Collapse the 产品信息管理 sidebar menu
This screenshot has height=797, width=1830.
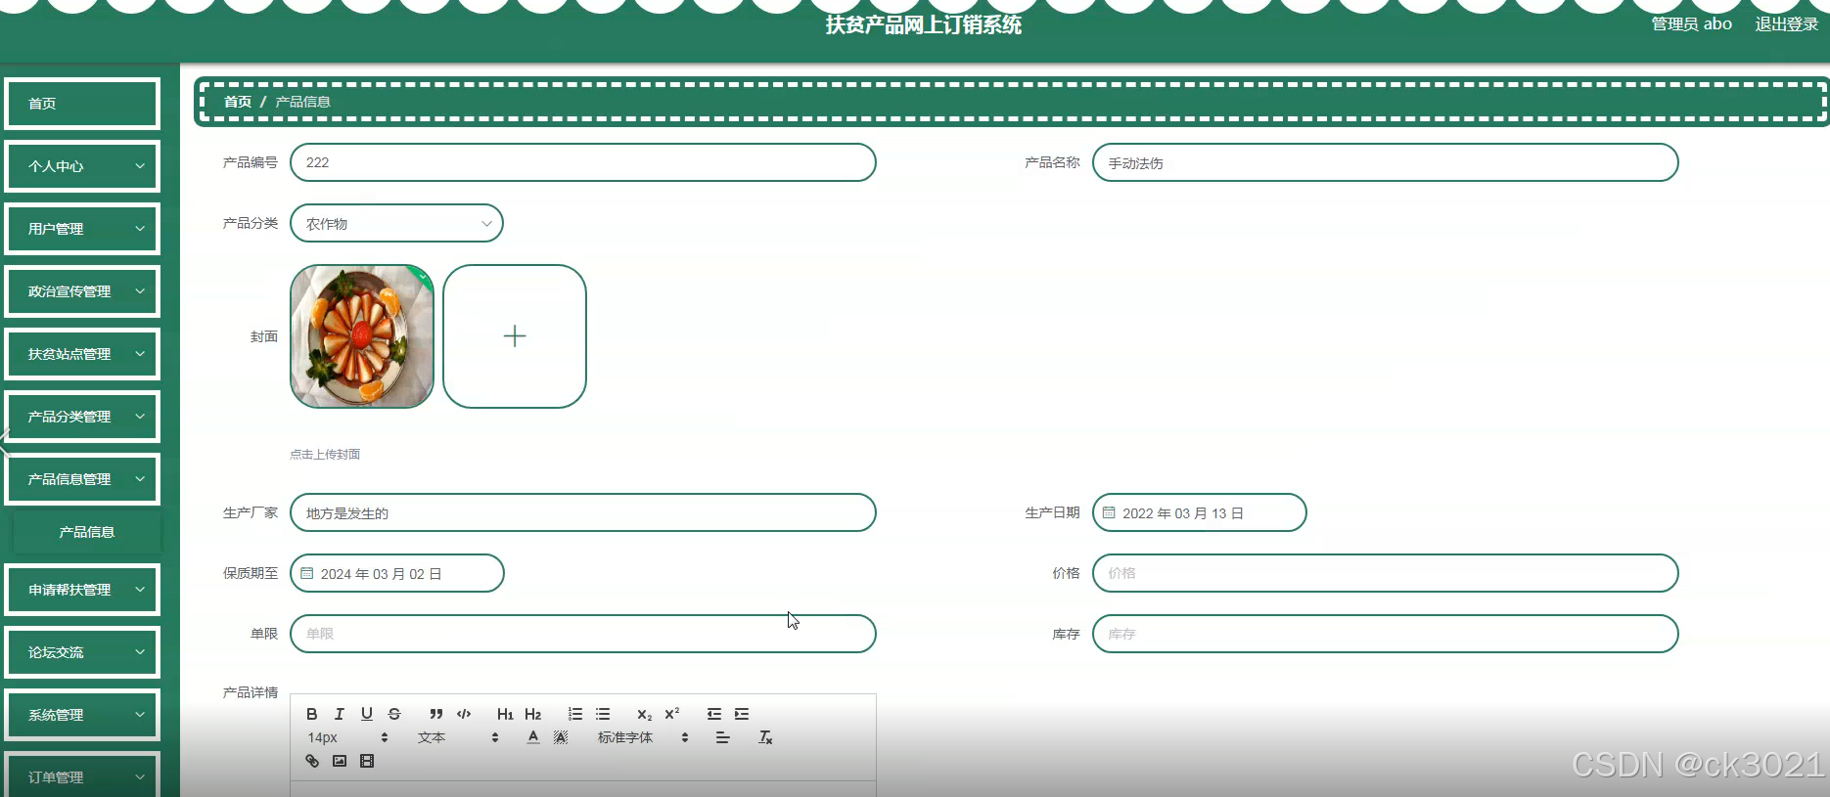pyautogui.click(x=82, y=479)
